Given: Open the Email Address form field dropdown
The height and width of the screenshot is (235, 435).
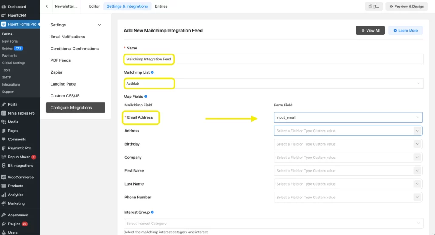Looking at the screenshot, I should (x=348, y=117).
